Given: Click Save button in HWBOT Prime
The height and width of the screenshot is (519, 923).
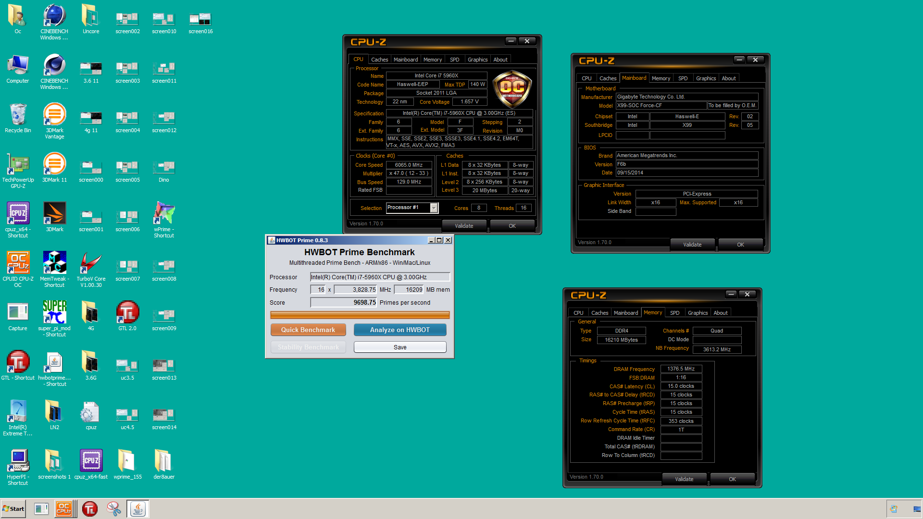Looking at the screenshot, I should [x=400, y=347].
